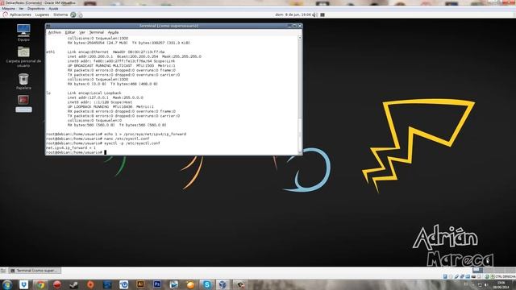The width and height of the screenshot is (516, 290).
Task: Open Google Chrome from Windows taskbar
Action: point(41,284)
